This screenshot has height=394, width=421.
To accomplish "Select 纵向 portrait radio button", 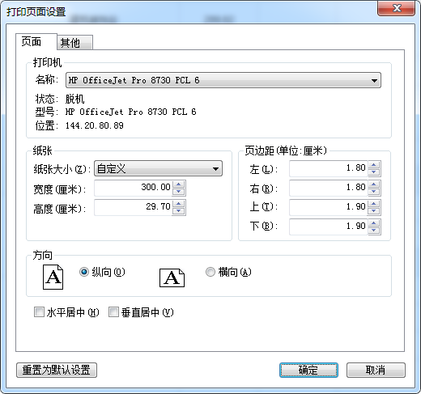I will (x=84, y=272).
